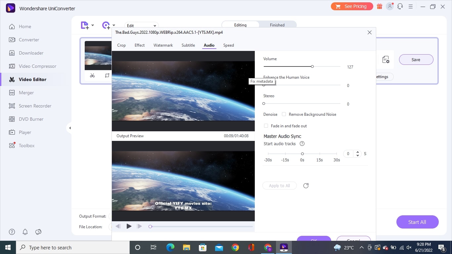Open the gift box promotions icon
The height and width of the screenshot is (254, 452).
[x=380, y=6]
